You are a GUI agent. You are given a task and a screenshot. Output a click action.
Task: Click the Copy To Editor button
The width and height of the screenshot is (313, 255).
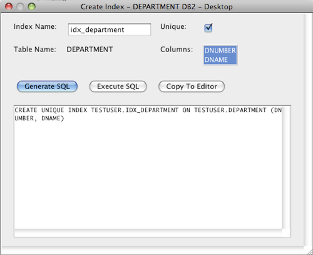(x=192, y=86)
